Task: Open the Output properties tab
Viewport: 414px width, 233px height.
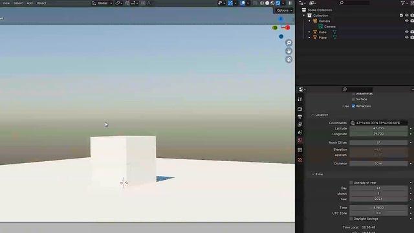Action: point(300,116)
